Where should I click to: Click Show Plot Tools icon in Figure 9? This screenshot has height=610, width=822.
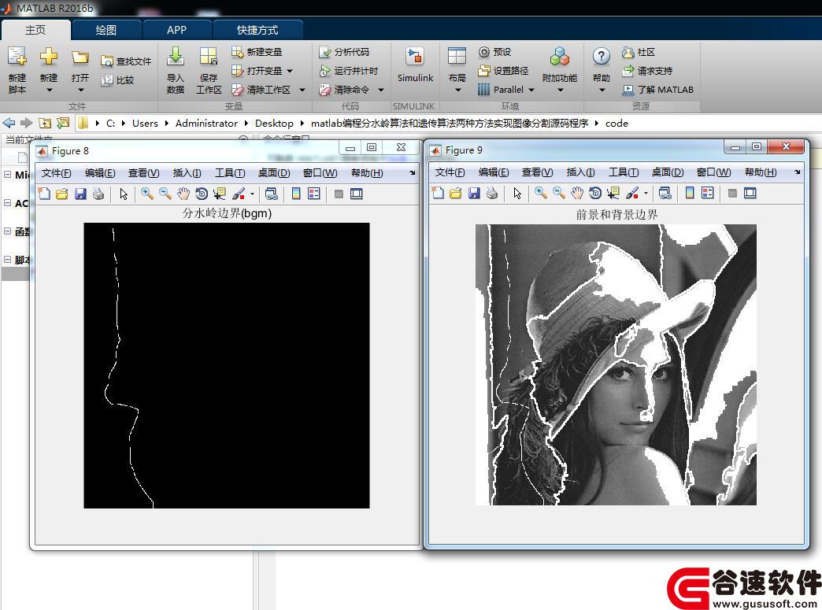pos(750,193)
